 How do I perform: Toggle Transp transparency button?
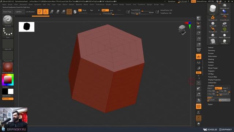pos(199,113)
